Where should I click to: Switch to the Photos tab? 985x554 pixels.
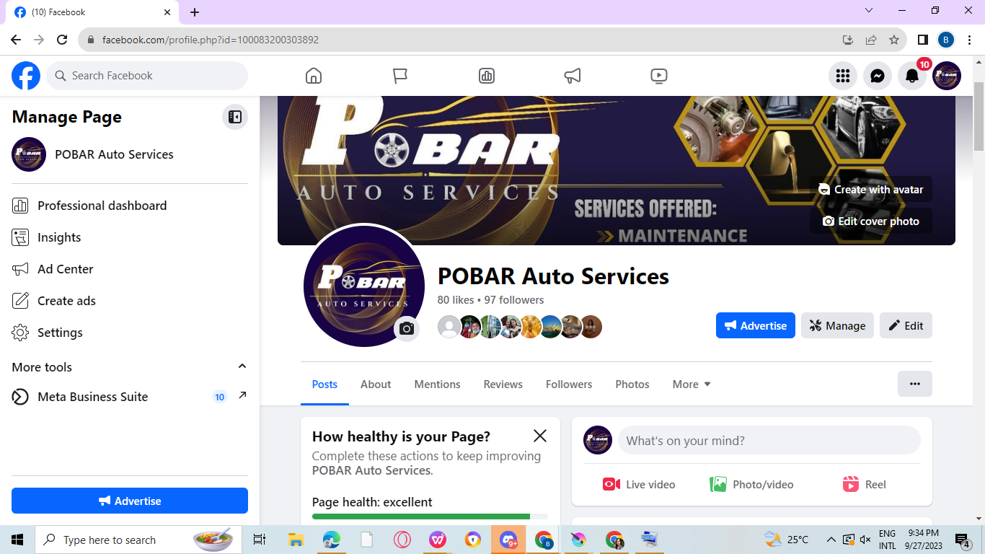[x=632, y=384]
